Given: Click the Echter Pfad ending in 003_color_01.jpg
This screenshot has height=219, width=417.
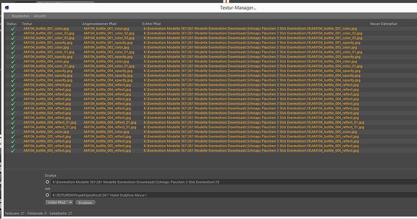Looking at the screenshot, I should 253,52.
